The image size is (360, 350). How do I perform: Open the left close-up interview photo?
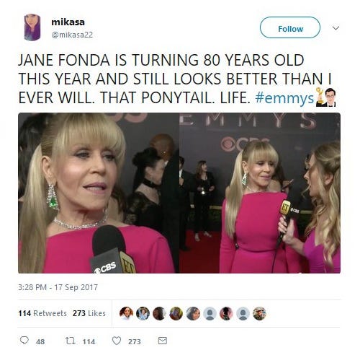pos(99,193)
